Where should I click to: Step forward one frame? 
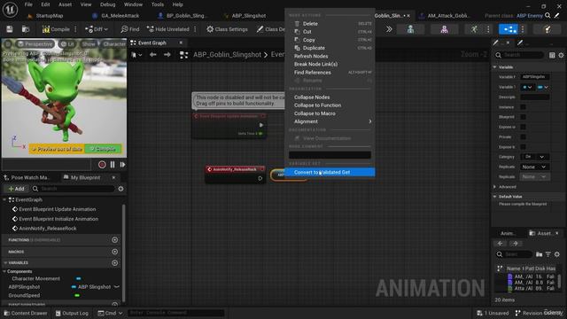point(122,165)
